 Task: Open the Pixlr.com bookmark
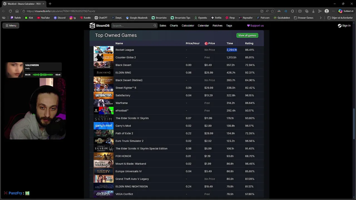[x=263, y=18]
